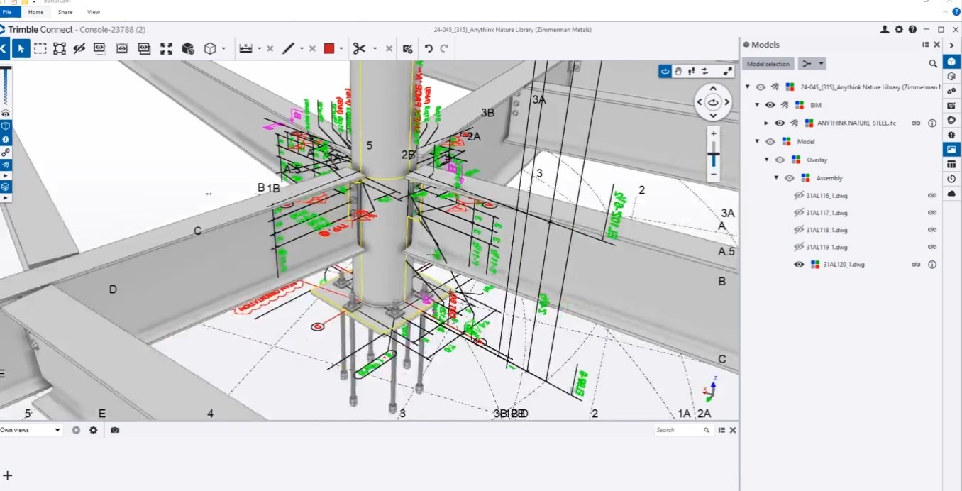962x491 pixels.
Task: Click the red markup color swatch
Action: pyautogui.click(x=328, y=48)
